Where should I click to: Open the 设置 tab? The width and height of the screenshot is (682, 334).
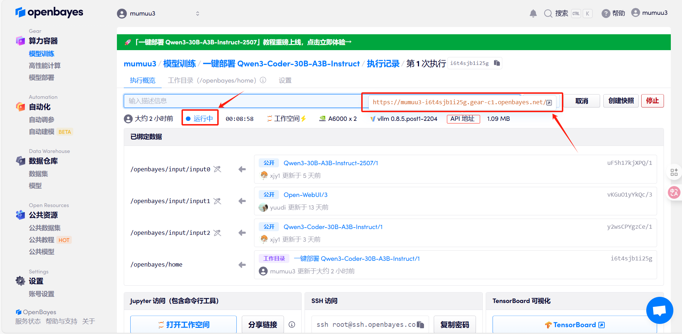point(285,80)
